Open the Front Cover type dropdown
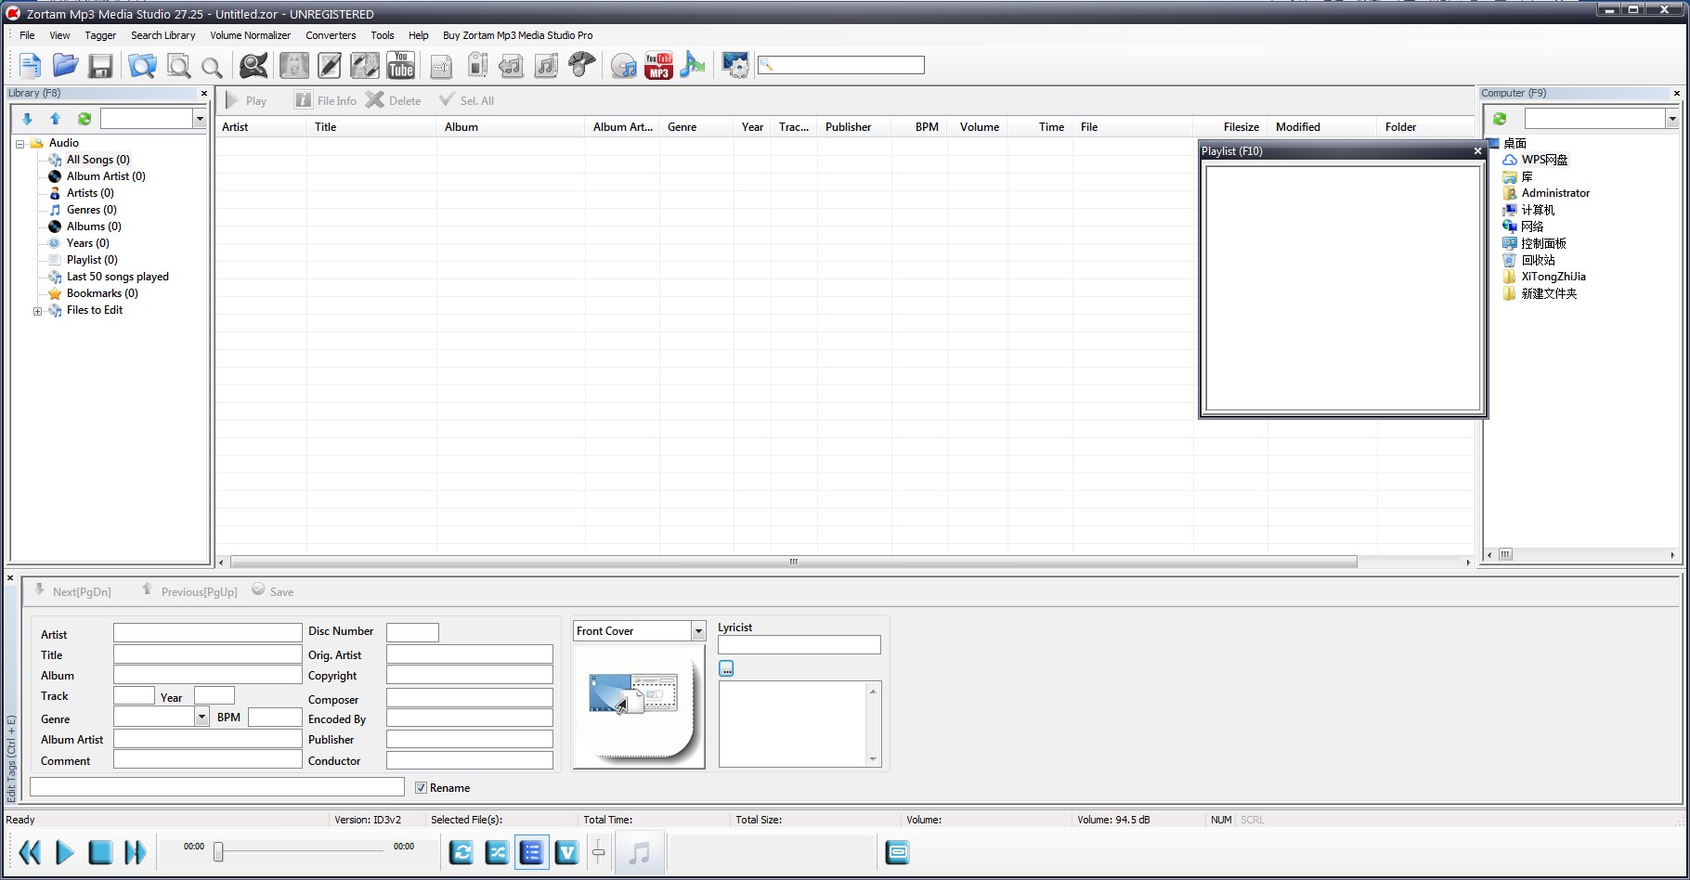 698,631
